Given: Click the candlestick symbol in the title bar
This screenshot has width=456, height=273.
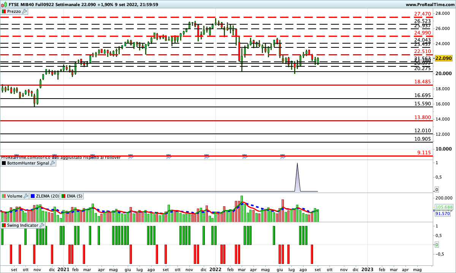Looking at the screenshot, I should tap(3, 4).
